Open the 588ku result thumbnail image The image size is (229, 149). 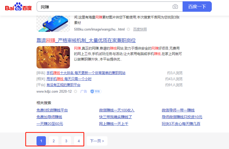(x=53, y=23)
